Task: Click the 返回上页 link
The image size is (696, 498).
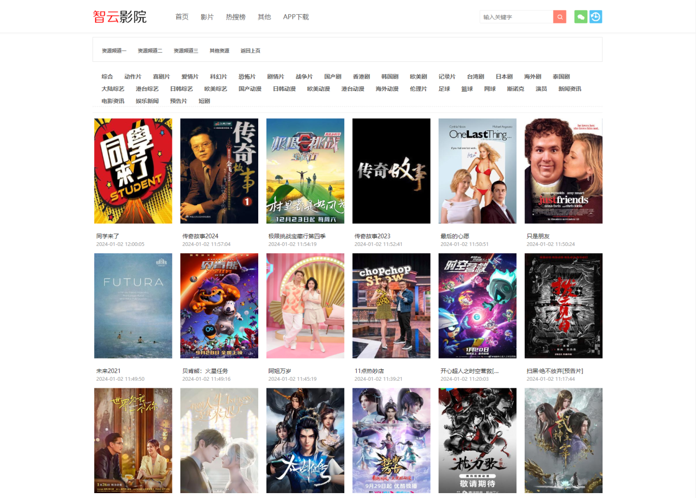Action: tap(251, 50)
